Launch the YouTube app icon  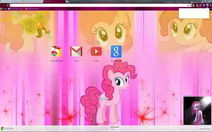click(96, 51)
